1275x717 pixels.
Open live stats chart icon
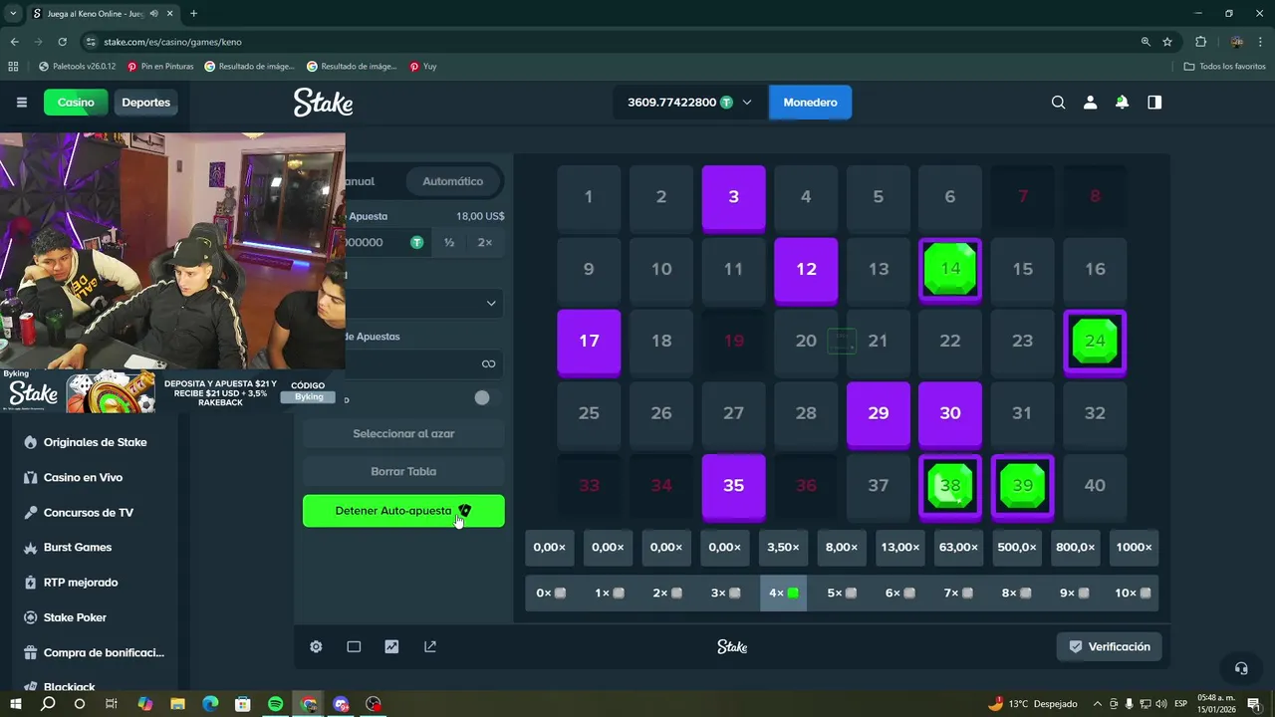[x=391, y=646]
